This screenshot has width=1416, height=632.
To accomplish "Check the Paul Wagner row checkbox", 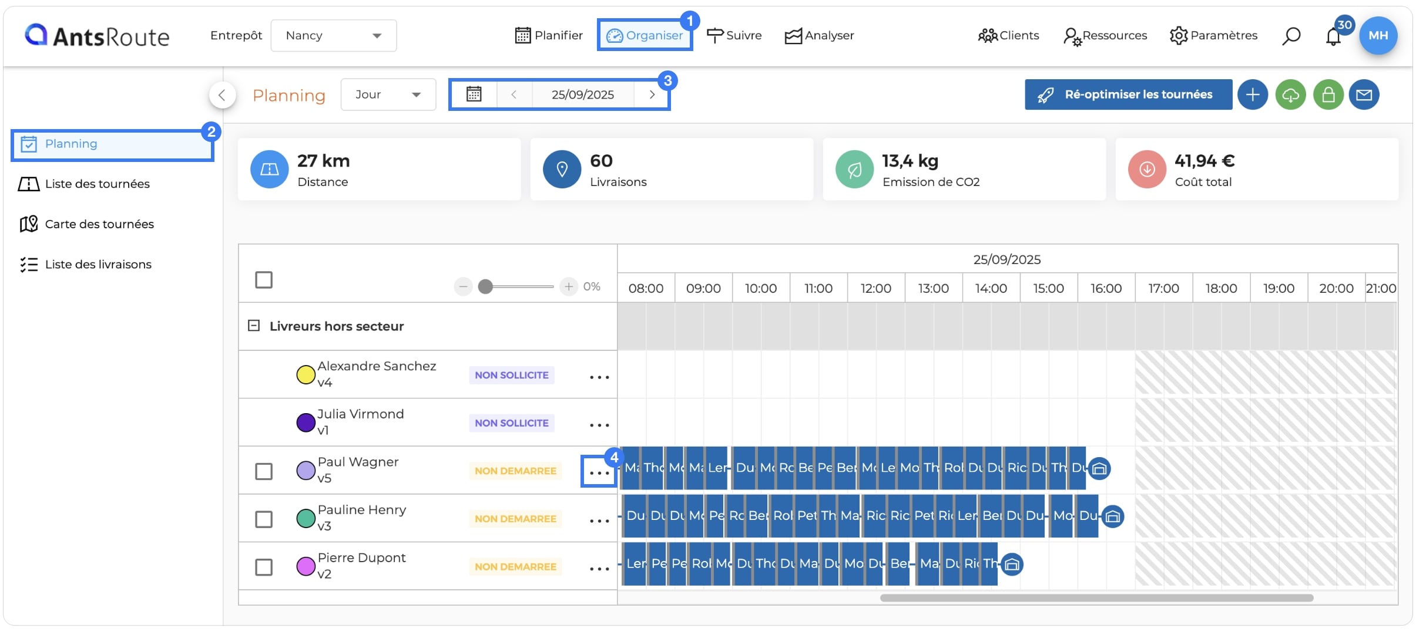I will click(x=264, y=471).
